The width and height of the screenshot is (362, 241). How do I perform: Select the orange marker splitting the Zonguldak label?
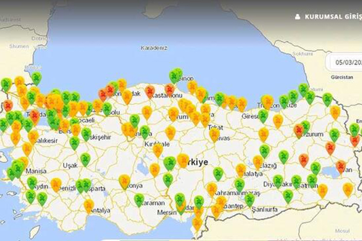pyautogui.click(x=127, y=96)
